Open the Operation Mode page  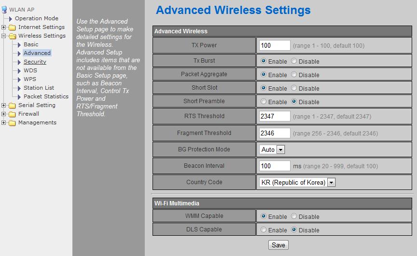pos(36,18)
